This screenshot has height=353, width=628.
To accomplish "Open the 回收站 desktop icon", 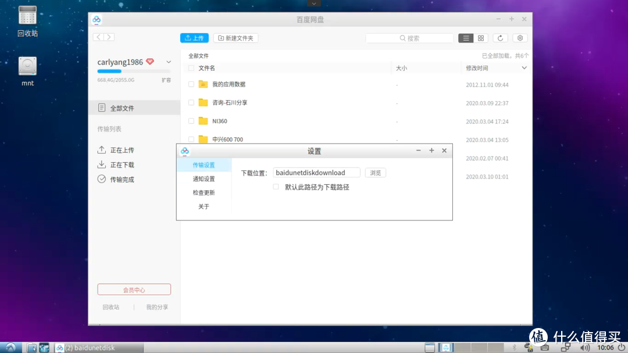I will coord(27,22).
